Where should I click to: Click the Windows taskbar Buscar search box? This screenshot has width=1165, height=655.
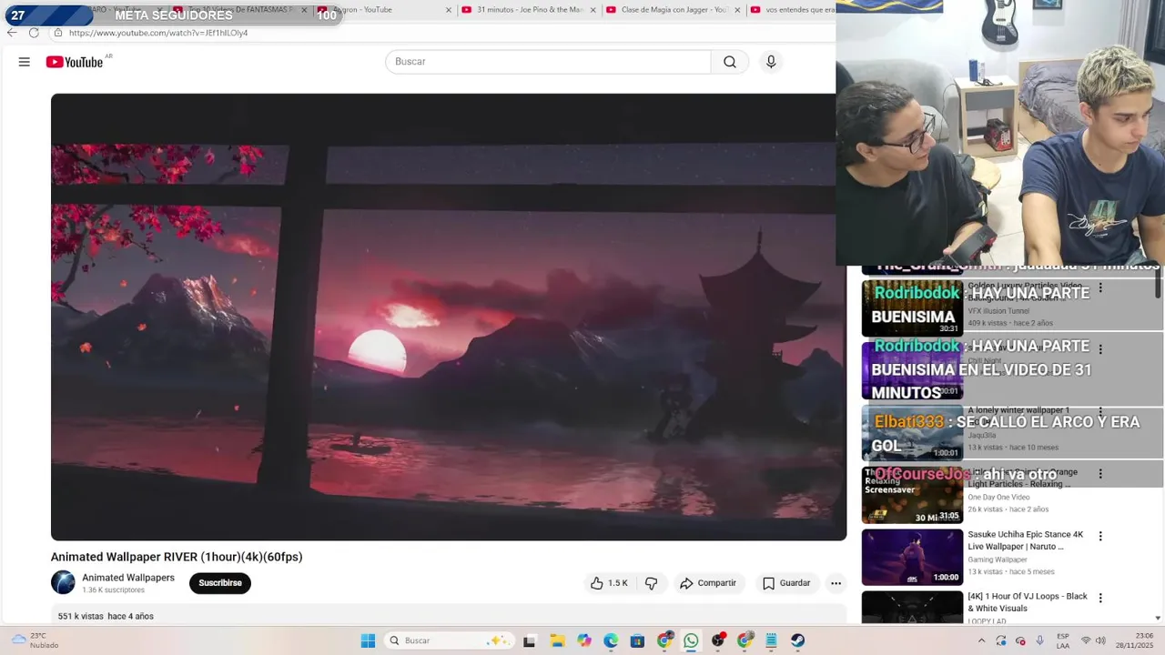(x=449, y=640)
